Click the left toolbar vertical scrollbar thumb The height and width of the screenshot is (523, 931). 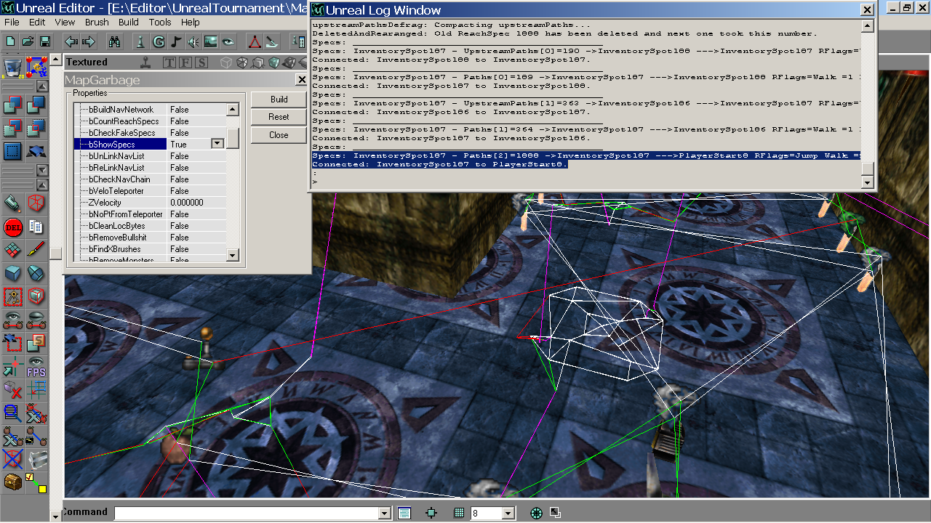click(x=56, y=253)
